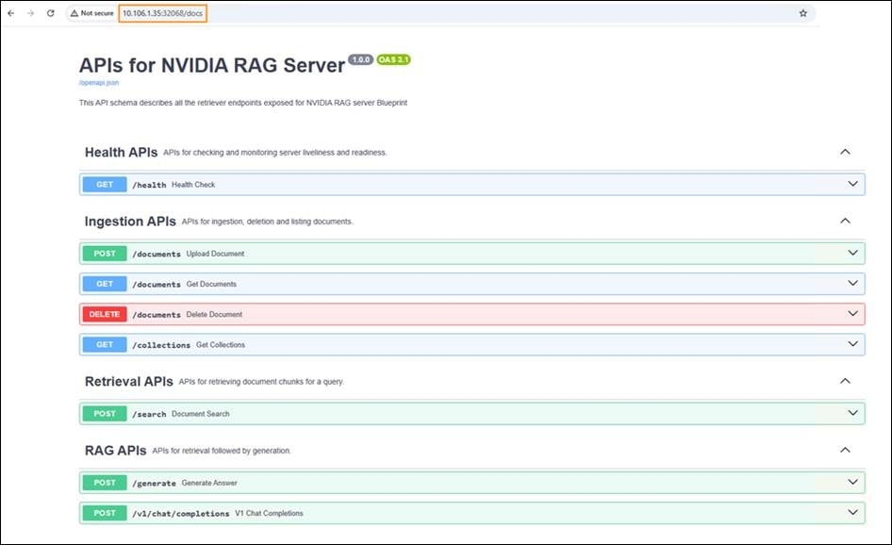The width and height of the screenshot is (892, 545).
Task: Expand the GET /collections endpoint arrow
Action: (x=852, y=343)
